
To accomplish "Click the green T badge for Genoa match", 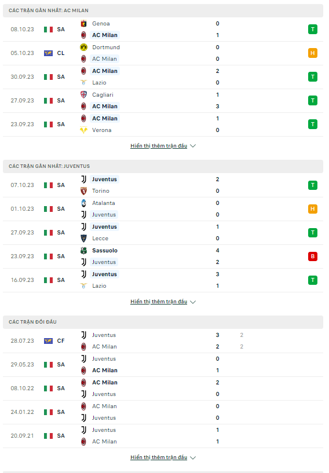I will pos(313,30).
